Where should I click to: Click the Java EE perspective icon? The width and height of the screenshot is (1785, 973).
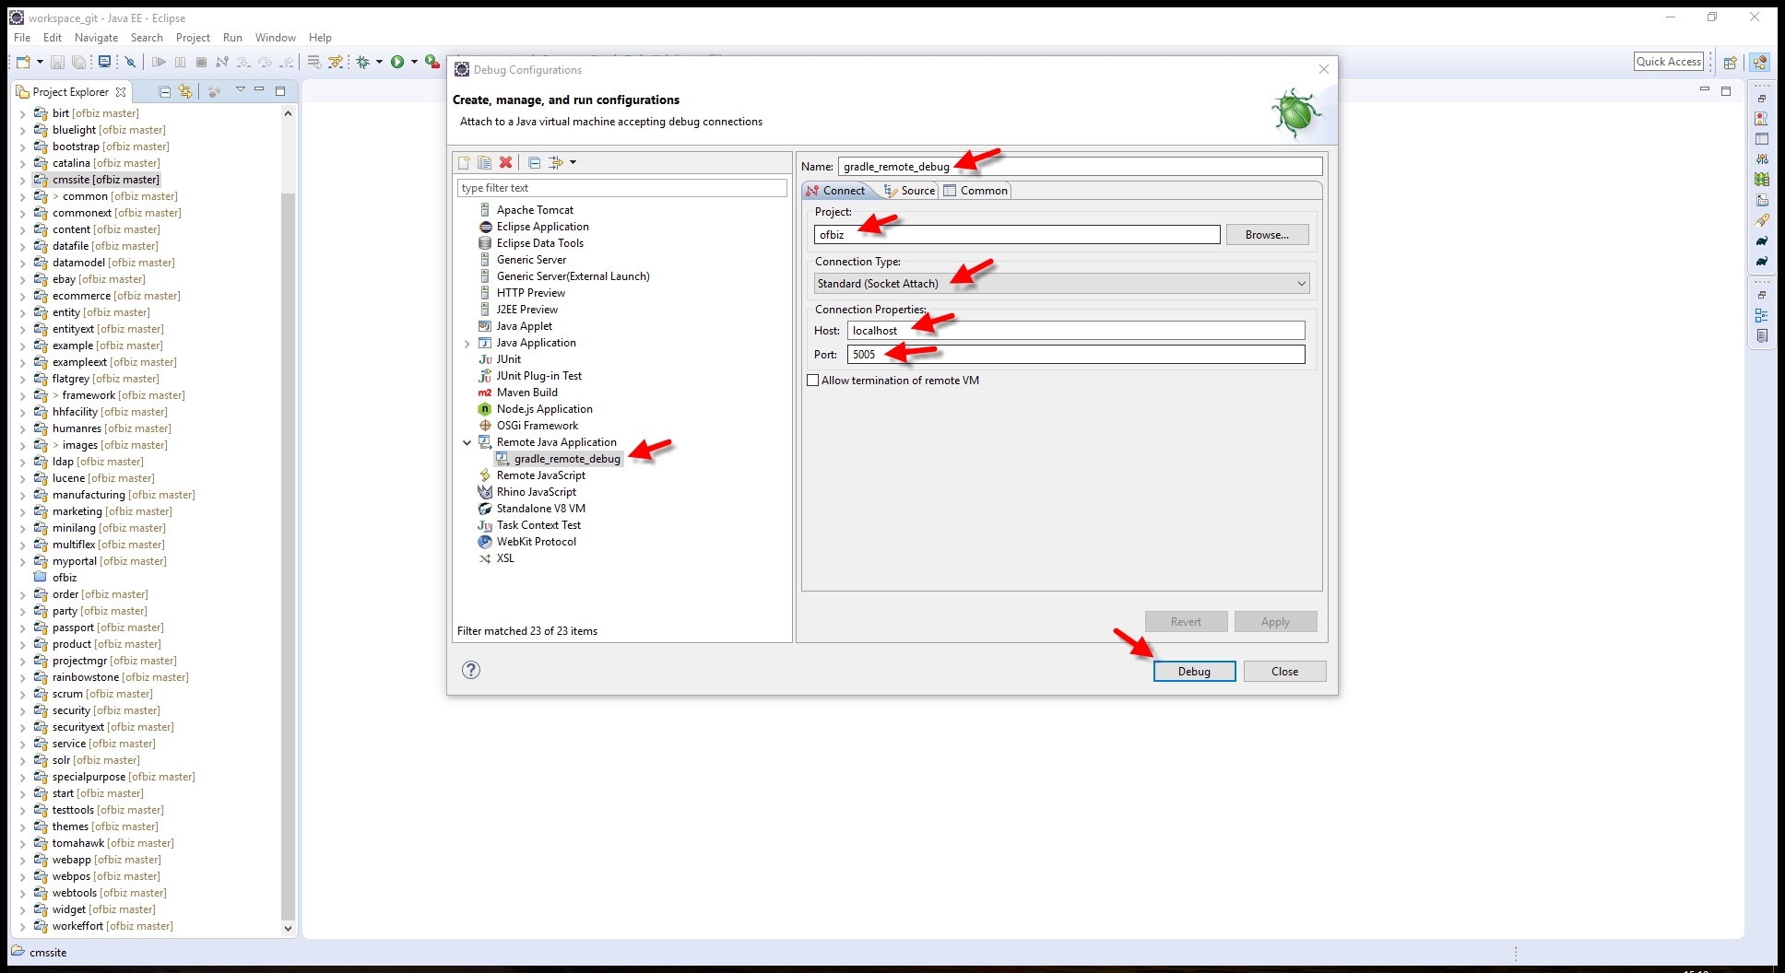coord(1760,62)
